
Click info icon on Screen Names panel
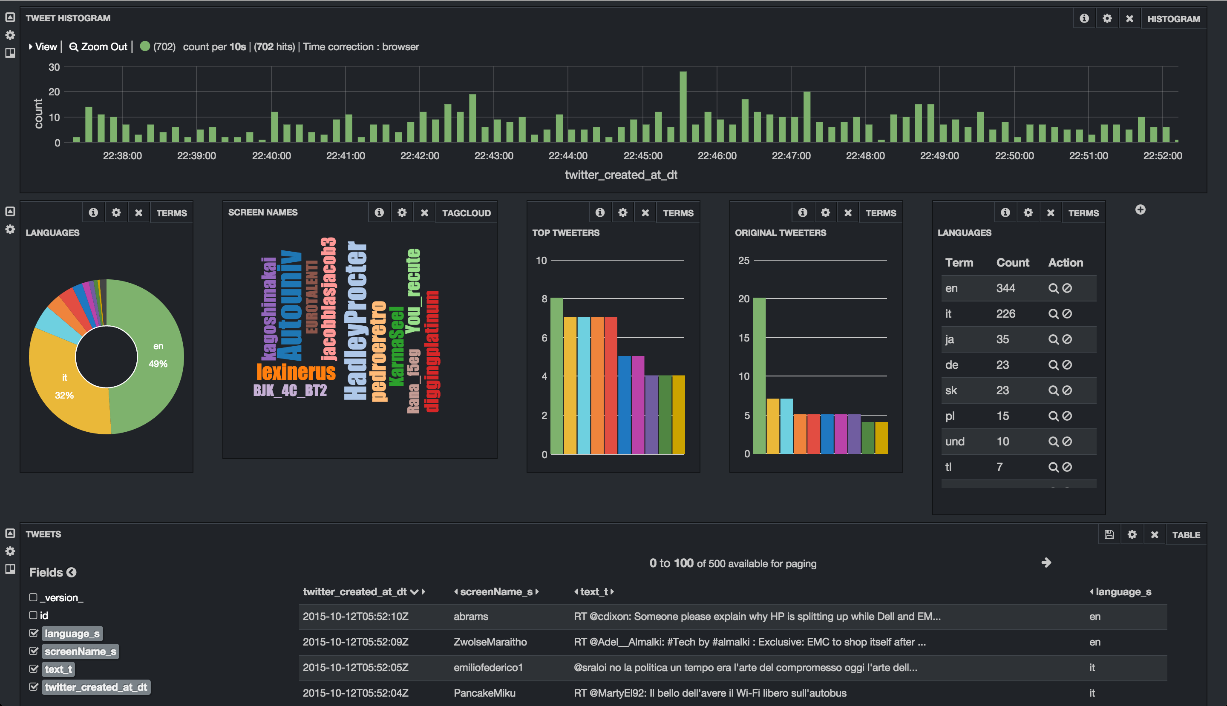pos(379,212)
